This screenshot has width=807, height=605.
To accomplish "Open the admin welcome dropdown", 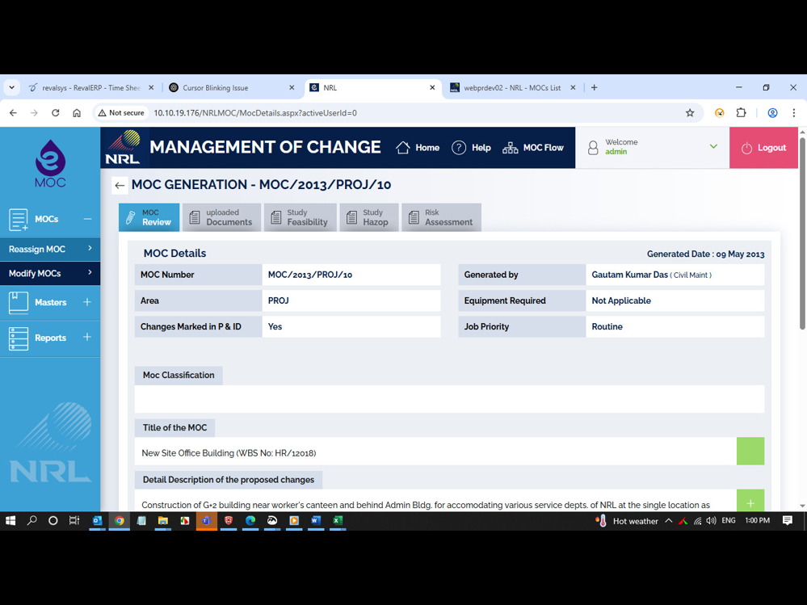I will coord(712,147).
